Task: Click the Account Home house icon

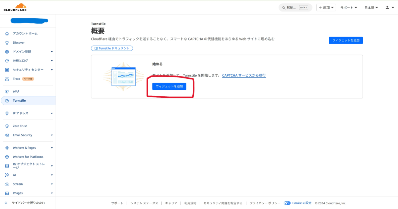Action: tap(7, 34)
